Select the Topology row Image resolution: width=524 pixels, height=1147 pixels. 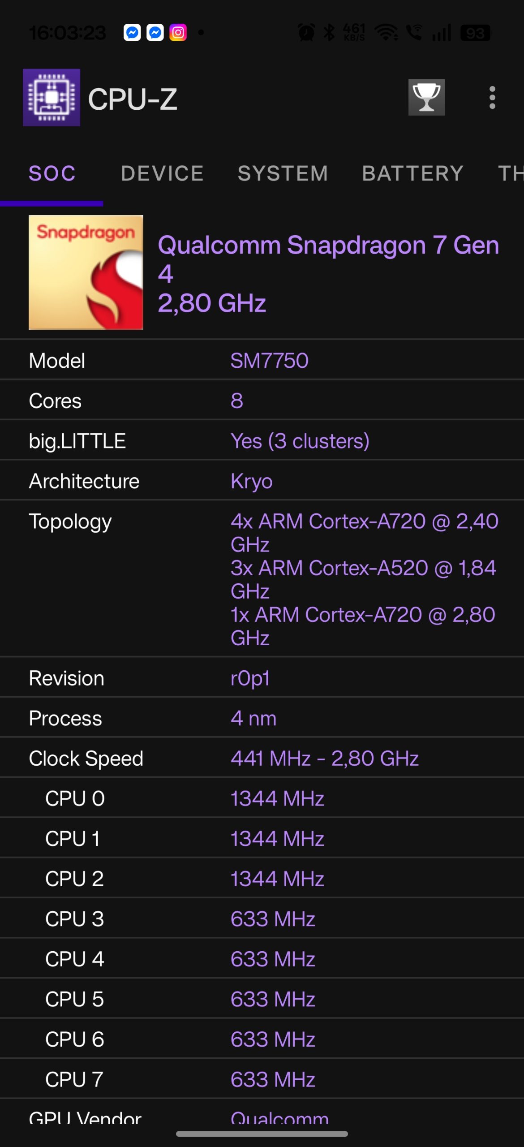262,579
